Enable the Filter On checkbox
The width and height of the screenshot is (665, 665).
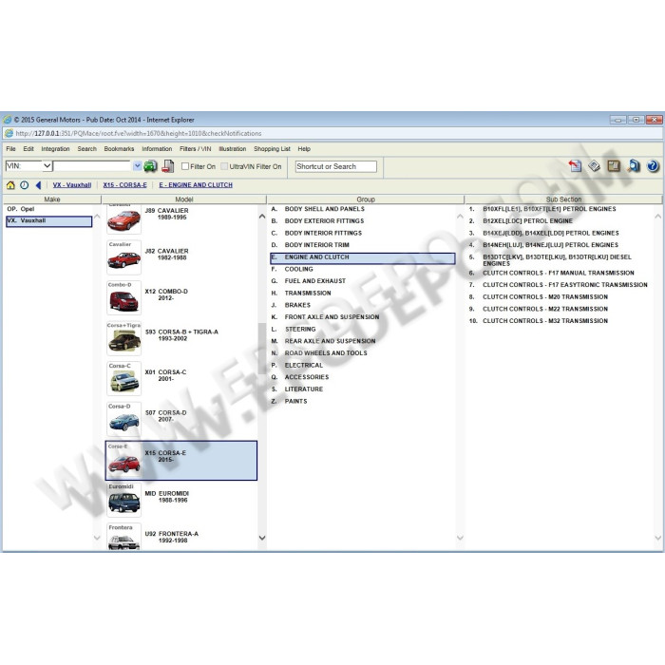pyautogui.click(x=185, y=166)
